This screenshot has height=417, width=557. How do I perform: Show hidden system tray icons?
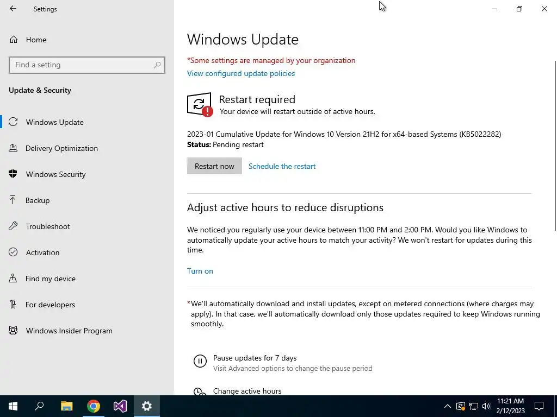pos(448,406)
